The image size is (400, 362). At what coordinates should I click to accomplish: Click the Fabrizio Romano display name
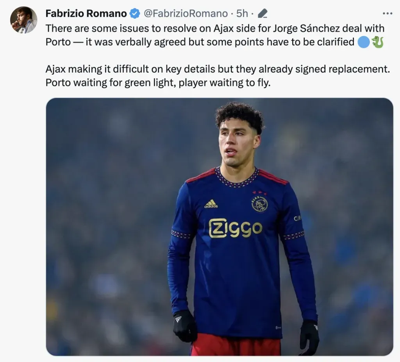tap(86, 14)
